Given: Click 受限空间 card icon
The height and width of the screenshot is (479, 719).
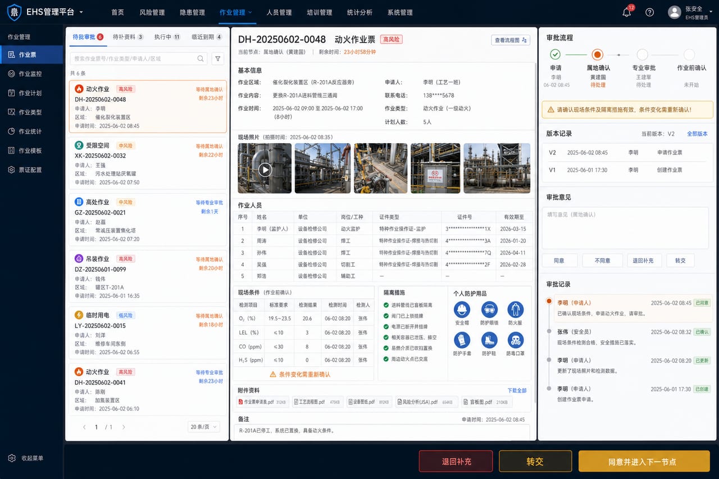Looking at the screenshot, I should pos(79,145).
